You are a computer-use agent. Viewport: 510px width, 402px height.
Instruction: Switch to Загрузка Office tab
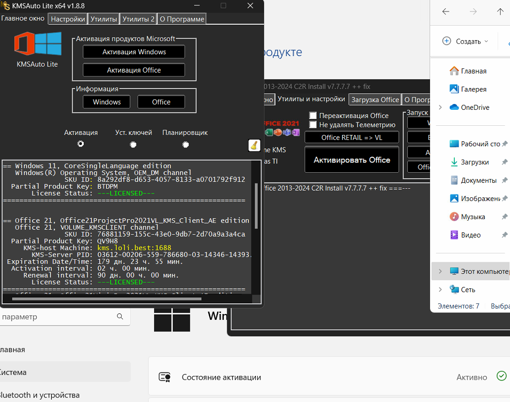click(375, 100)
